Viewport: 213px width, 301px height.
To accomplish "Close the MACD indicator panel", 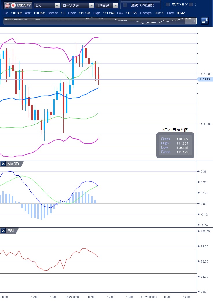I will point(3,164).
